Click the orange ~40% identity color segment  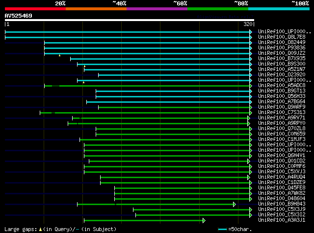[96, 9]
